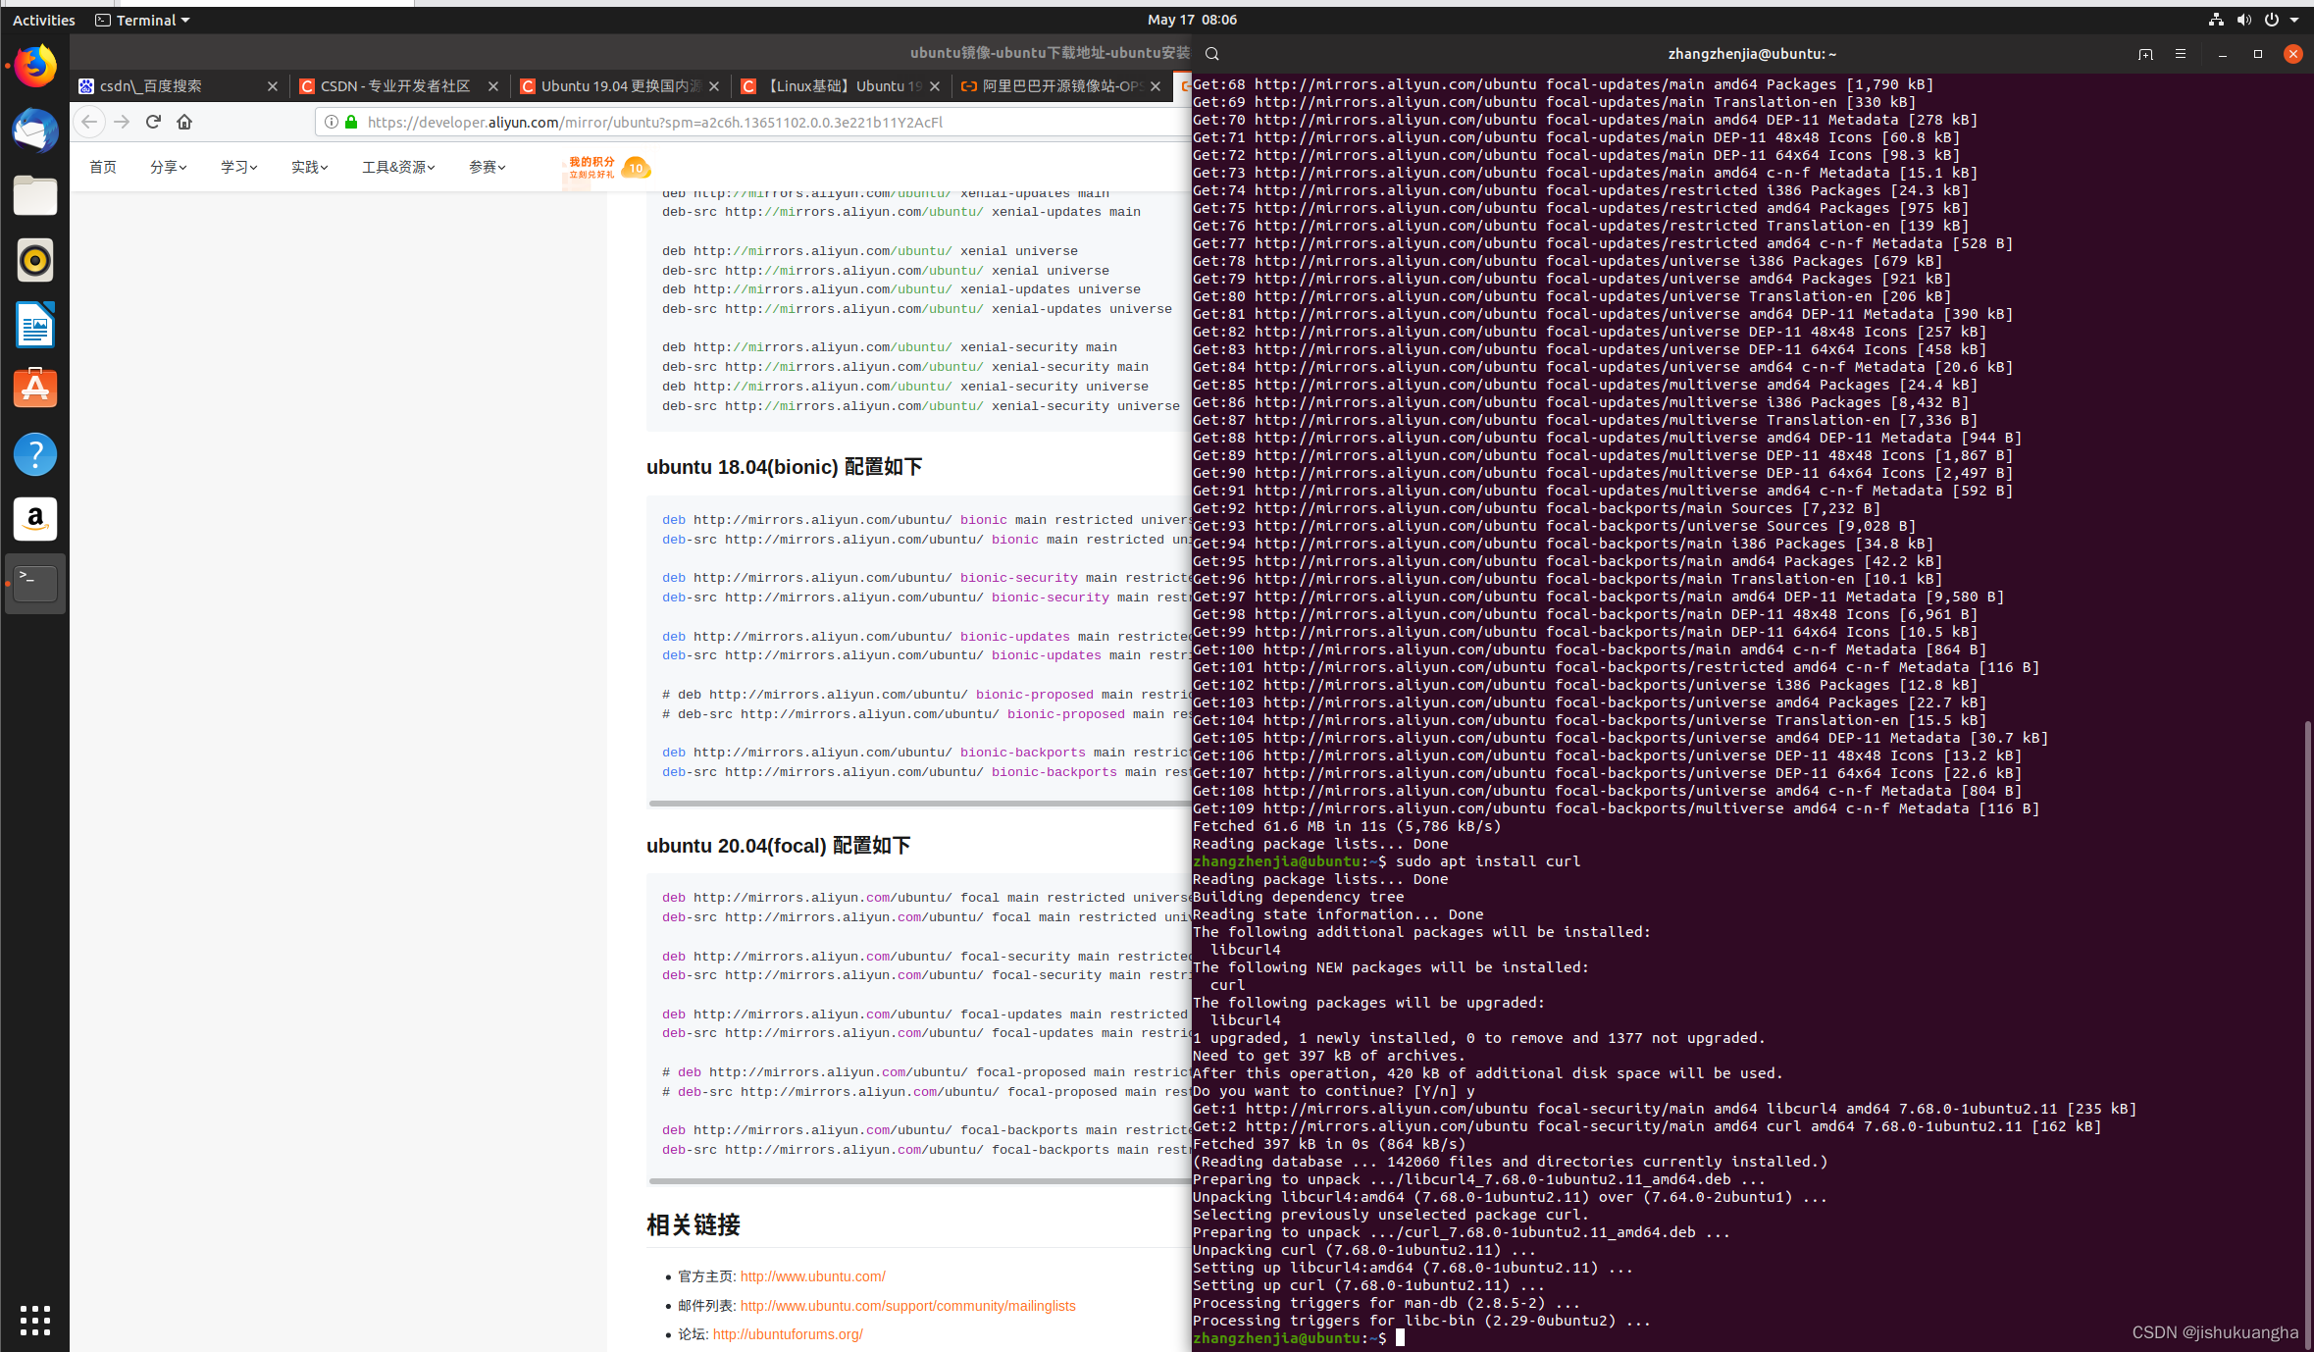This screenshot has height=1352, width=2314.
Task: Click 我的积分 points badge
Action: click(608, 167)
